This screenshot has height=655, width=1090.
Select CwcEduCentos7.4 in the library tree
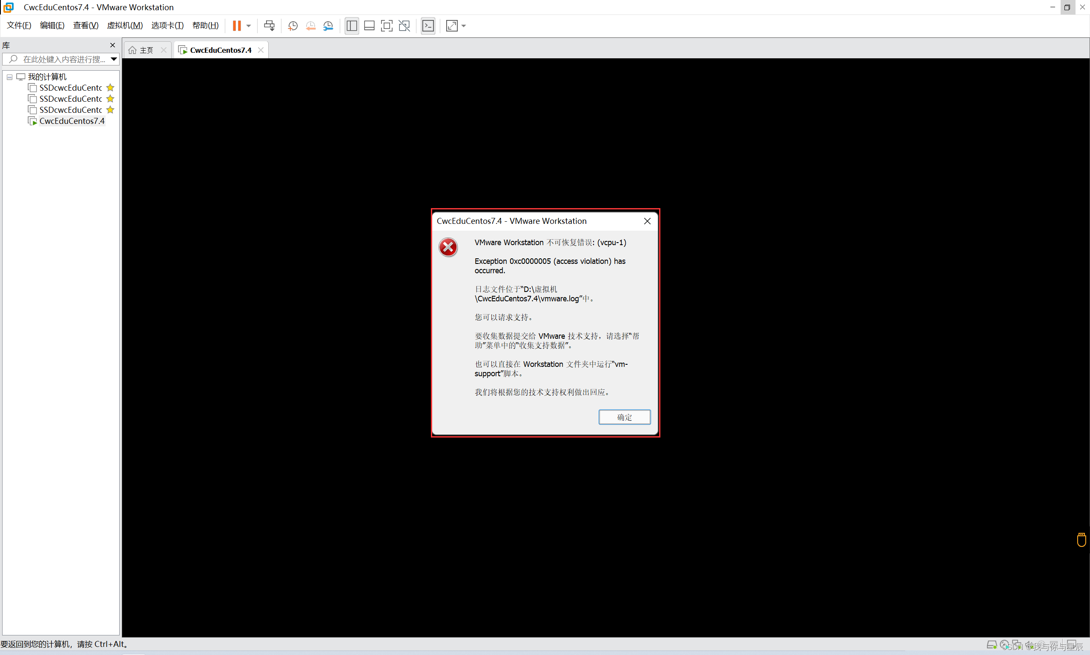(72, 121)
